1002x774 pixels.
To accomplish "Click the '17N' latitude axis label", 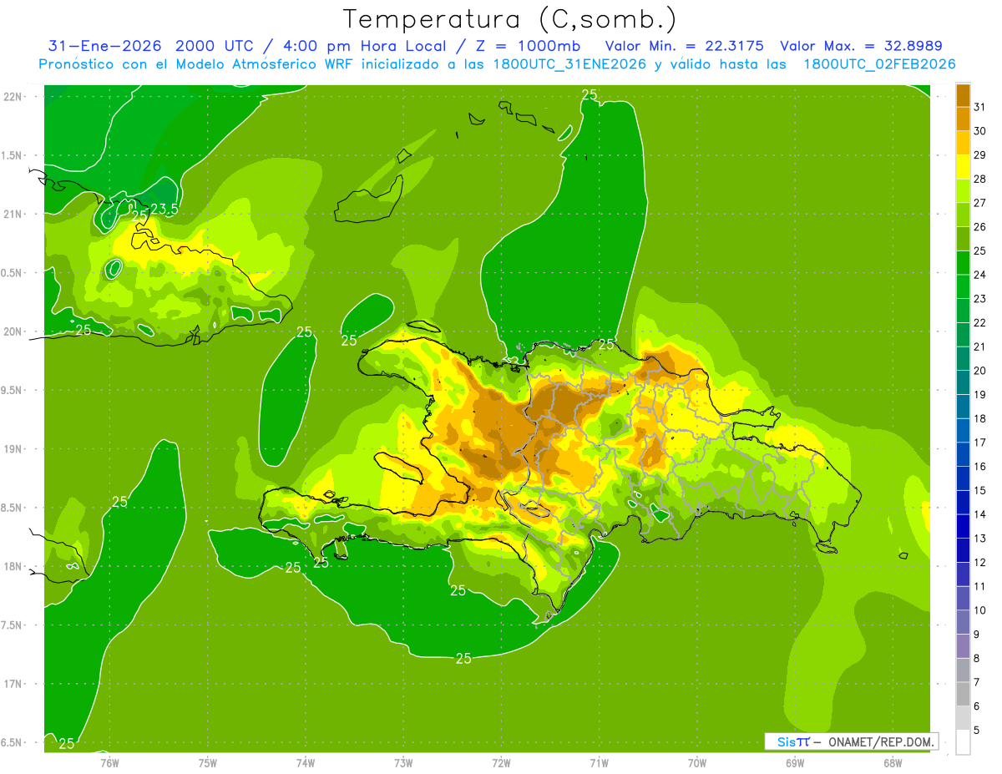I will click(13, 684).
